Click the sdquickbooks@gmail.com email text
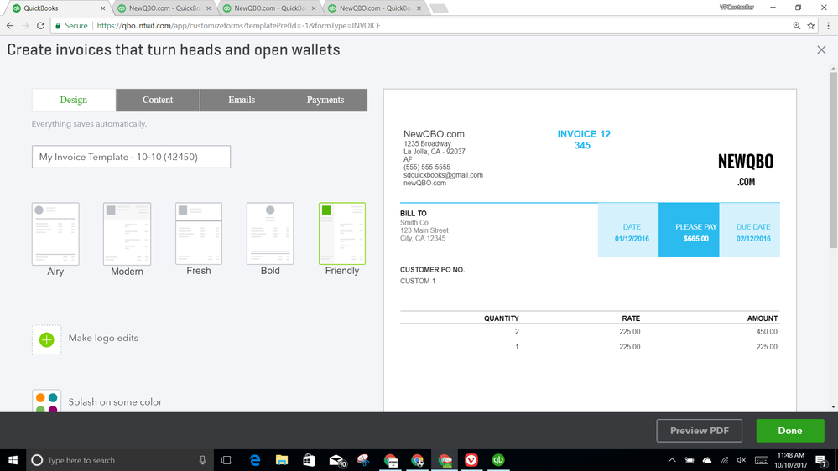The width and height of the screenshot is (838, 471). [x=443, y=175]
